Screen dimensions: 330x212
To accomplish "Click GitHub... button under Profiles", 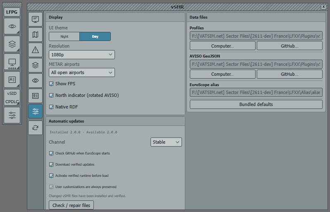I will pos(289,46).
